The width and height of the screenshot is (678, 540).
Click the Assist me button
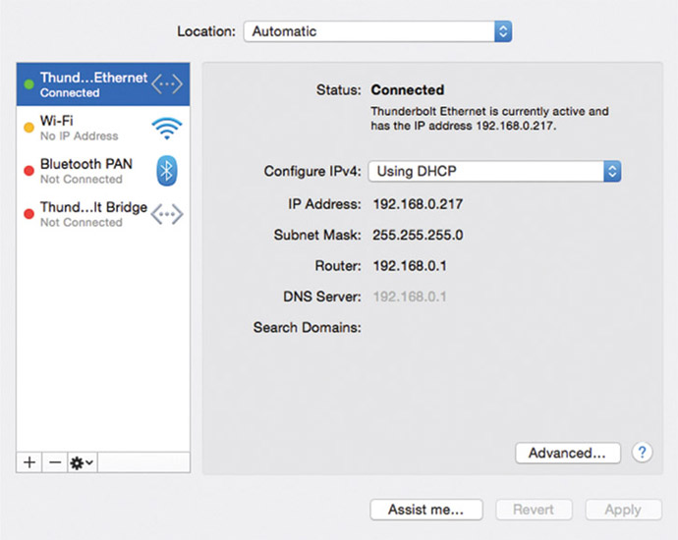[426, 510]
